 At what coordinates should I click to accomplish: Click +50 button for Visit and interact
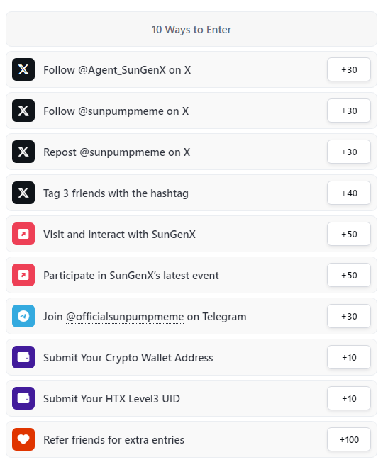tap(349, 234)
